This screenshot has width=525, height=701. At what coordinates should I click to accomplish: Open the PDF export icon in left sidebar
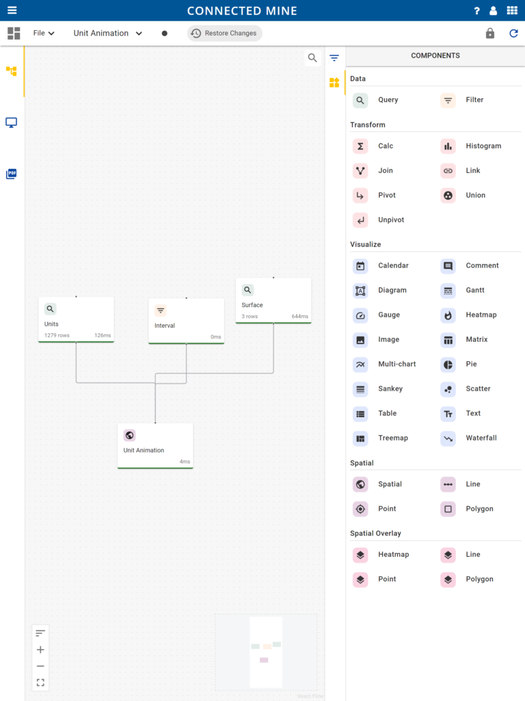tap(11, 173)
